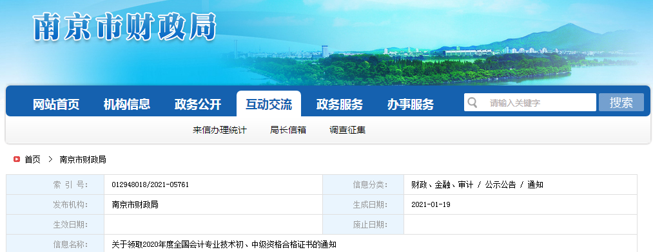Open 局长信箱 link
653x252 pixels.
pyautogui.click(x=288, y=130)
